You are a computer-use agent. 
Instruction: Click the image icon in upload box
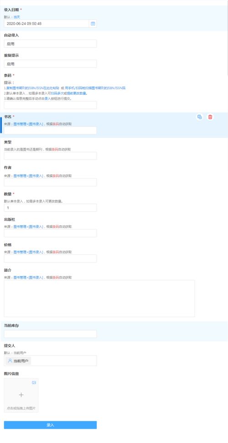pos(34,382)
